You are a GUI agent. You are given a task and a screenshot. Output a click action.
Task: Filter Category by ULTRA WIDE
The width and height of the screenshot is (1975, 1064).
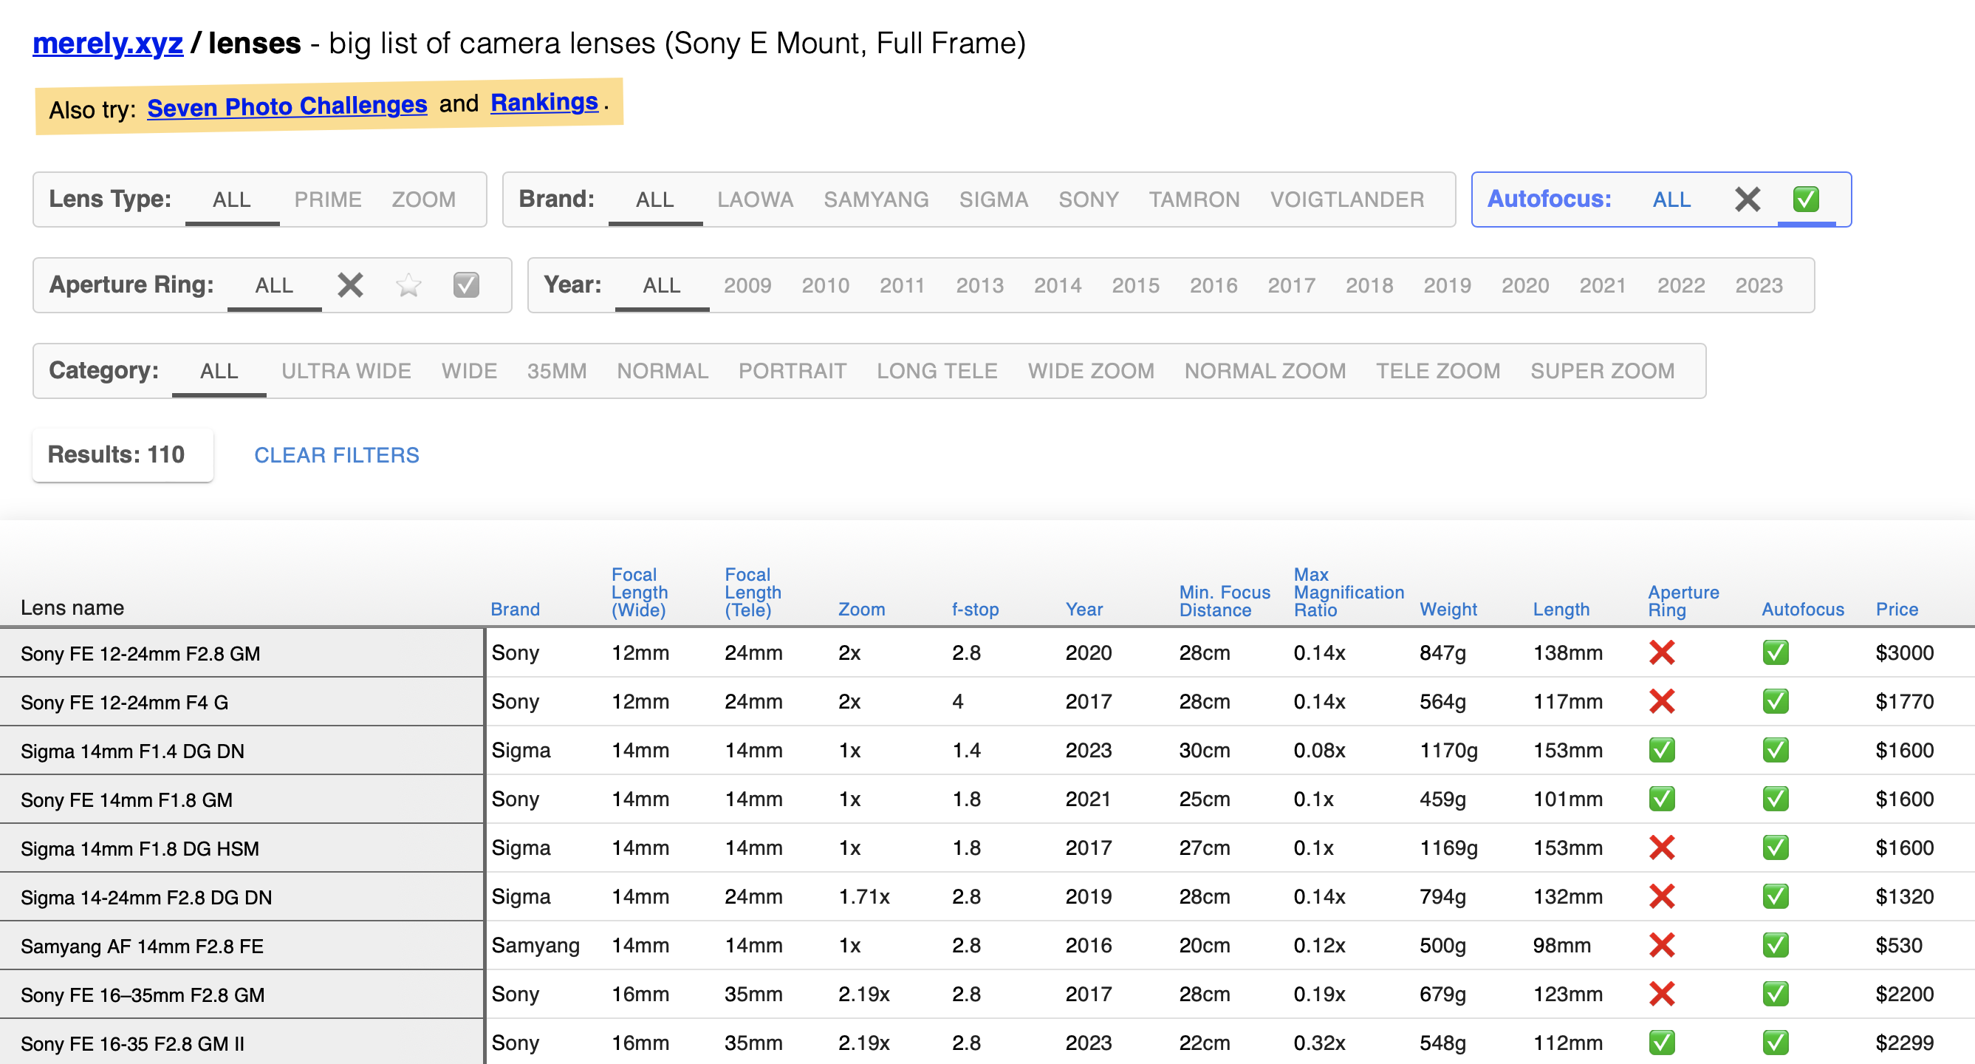[346, 371]
